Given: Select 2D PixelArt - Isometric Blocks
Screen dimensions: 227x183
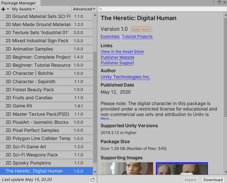Looking at the screenshot, I should pos(46,122).
